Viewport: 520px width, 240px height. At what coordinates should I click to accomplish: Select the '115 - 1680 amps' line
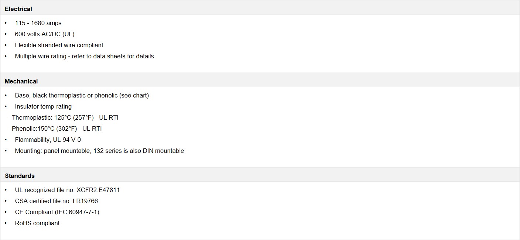(x=38, y=23)
